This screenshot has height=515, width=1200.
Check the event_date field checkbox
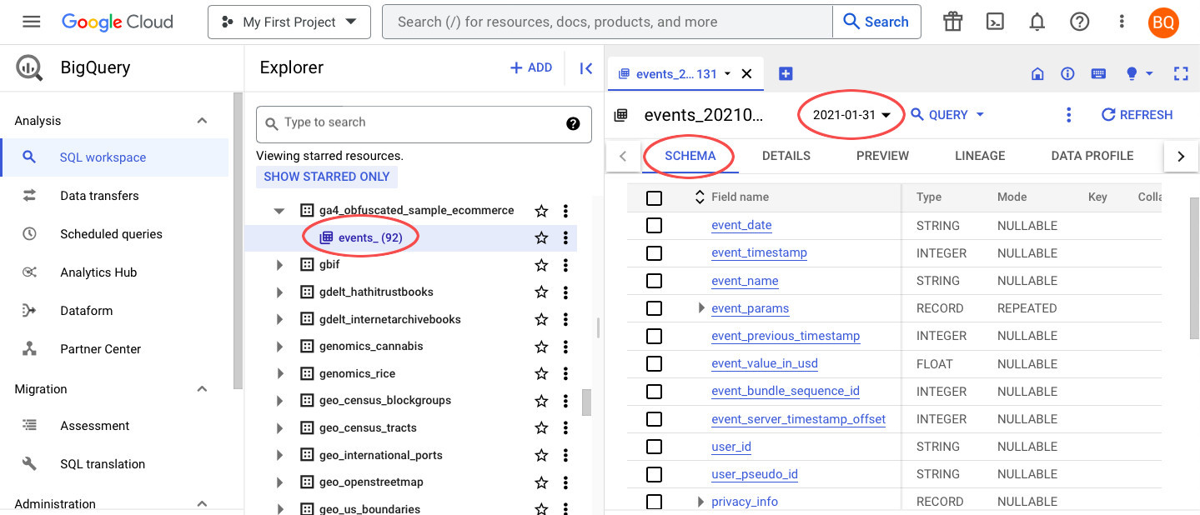point(655,226)
